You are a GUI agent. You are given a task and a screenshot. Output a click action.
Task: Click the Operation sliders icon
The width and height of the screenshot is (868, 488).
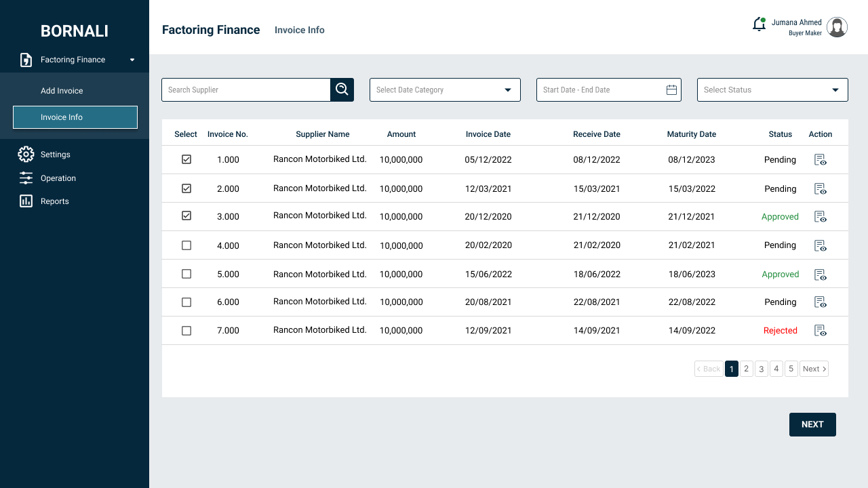pyautogui.click(x=26, y=178)
